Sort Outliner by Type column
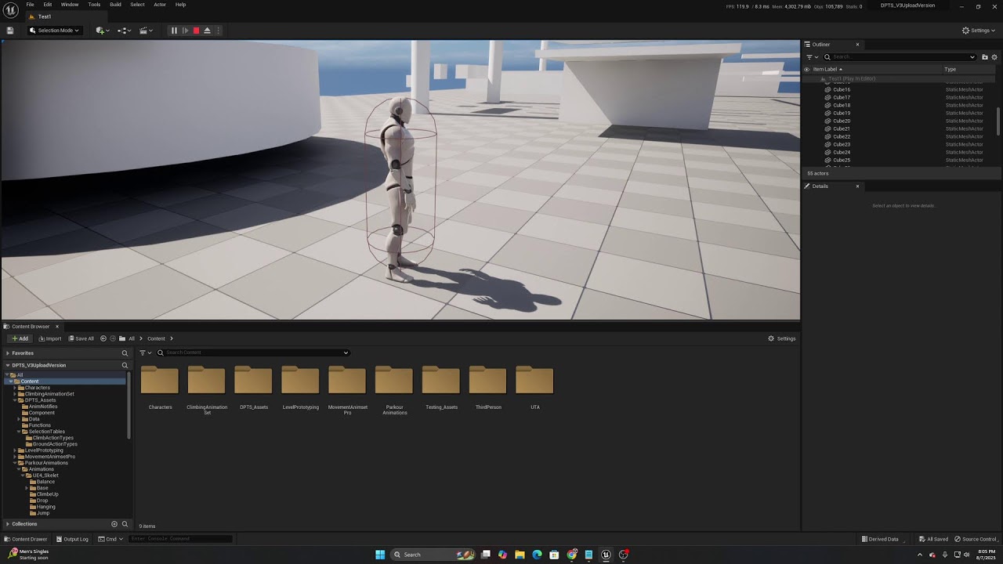The height and width of the screenshot is (564, 1003). point(950,69)
